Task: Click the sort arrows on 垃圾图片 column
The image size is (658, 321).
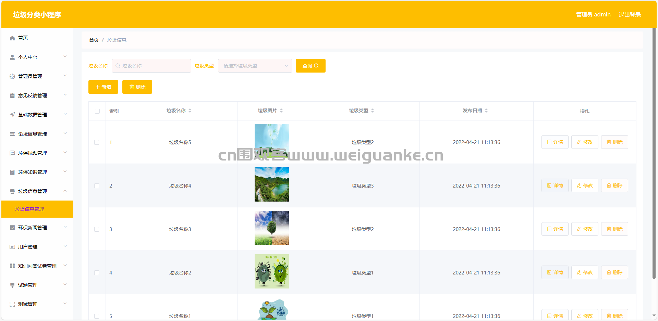Action: point(281,111)
